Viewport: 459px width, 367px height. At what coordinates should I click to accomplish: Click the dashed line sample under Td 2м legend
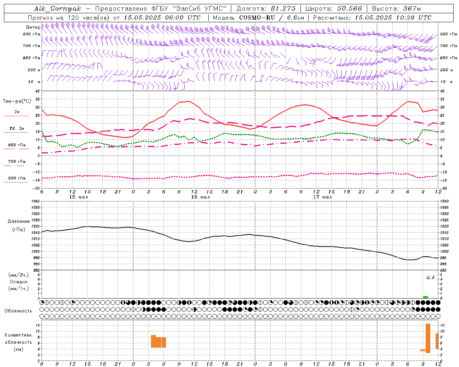pyautogui.click(x=16, y=133)
